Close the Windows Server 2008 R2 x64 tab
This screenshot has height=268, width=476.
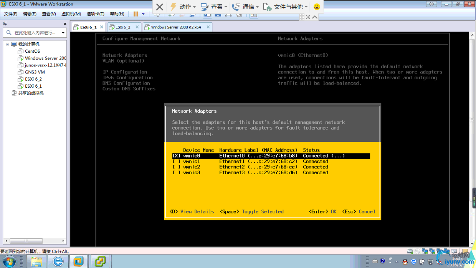pyautogui.click(x=208, y=27)
